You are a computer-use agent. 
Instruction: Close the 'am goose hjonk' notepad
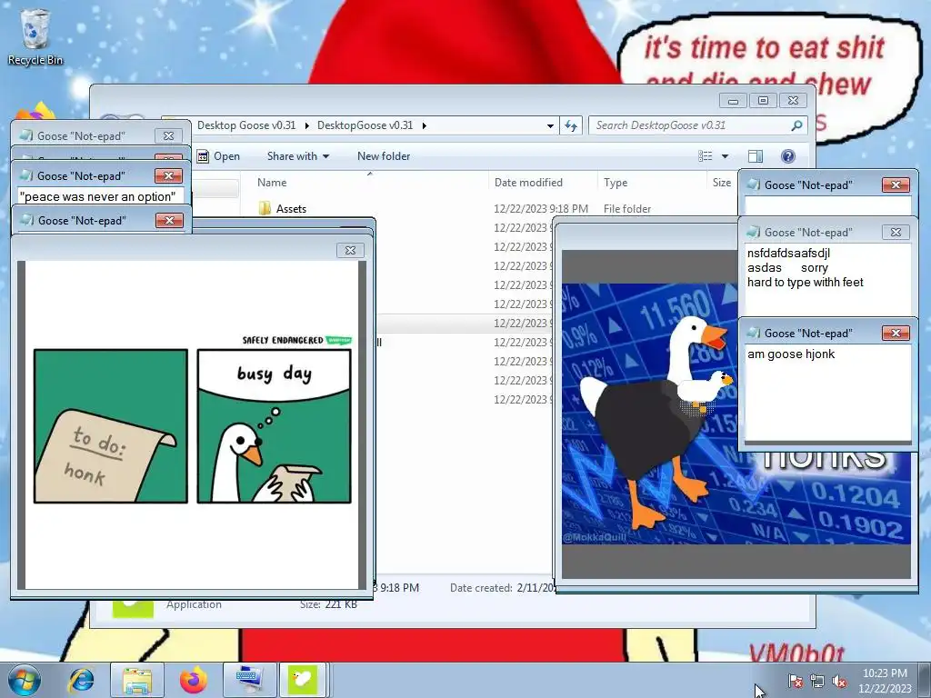(x=896, y=333)
